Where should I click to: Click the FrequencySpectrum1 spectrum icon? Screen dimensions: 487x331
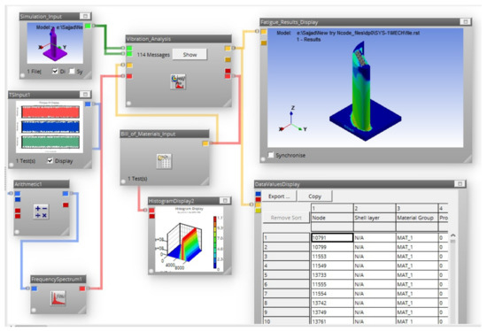pyautogui.click(x=58, y=297)
